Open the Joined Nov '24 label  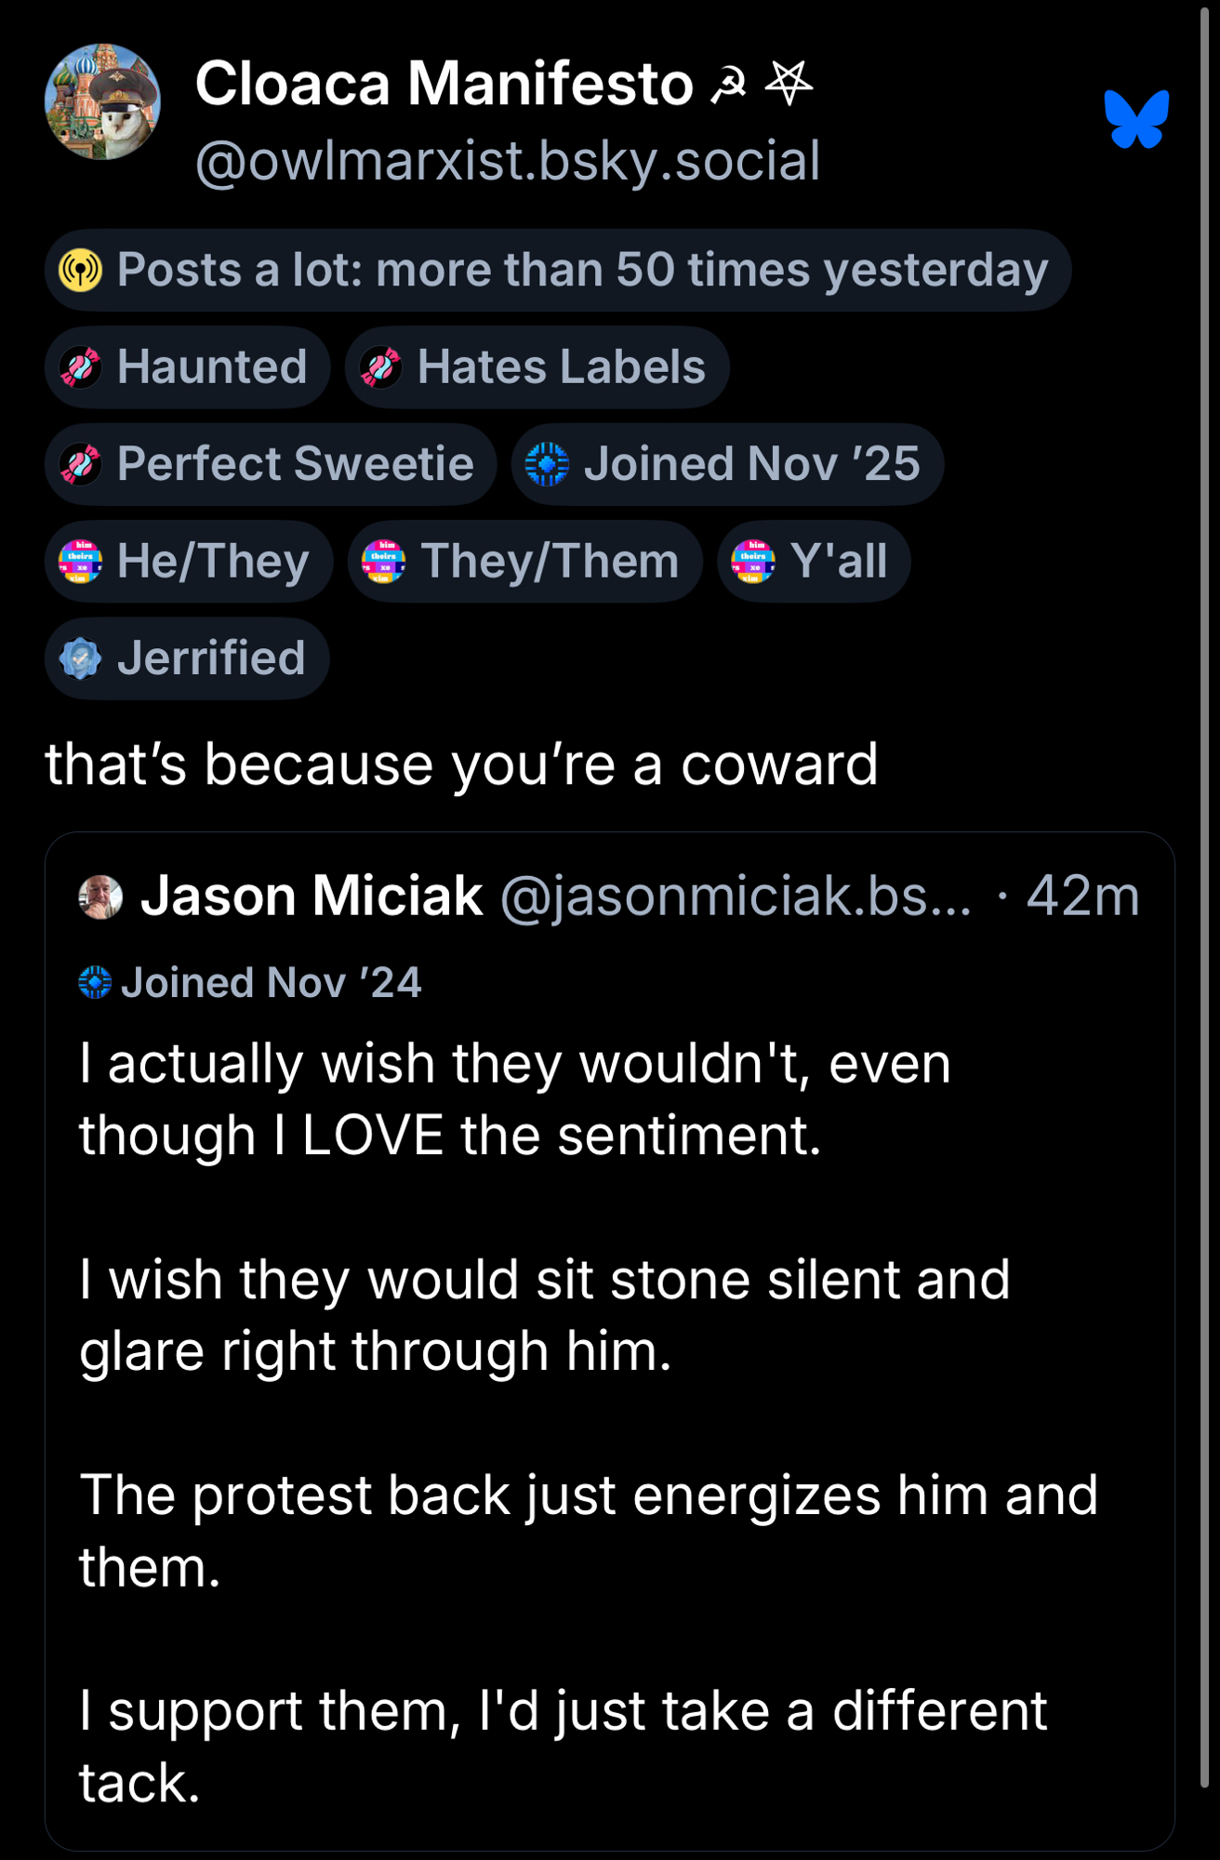[270, 983]
